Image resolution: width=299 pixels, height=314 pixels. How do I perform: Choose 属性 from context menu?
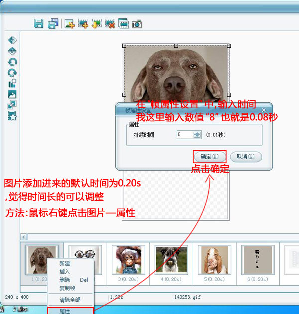[71, 311]
